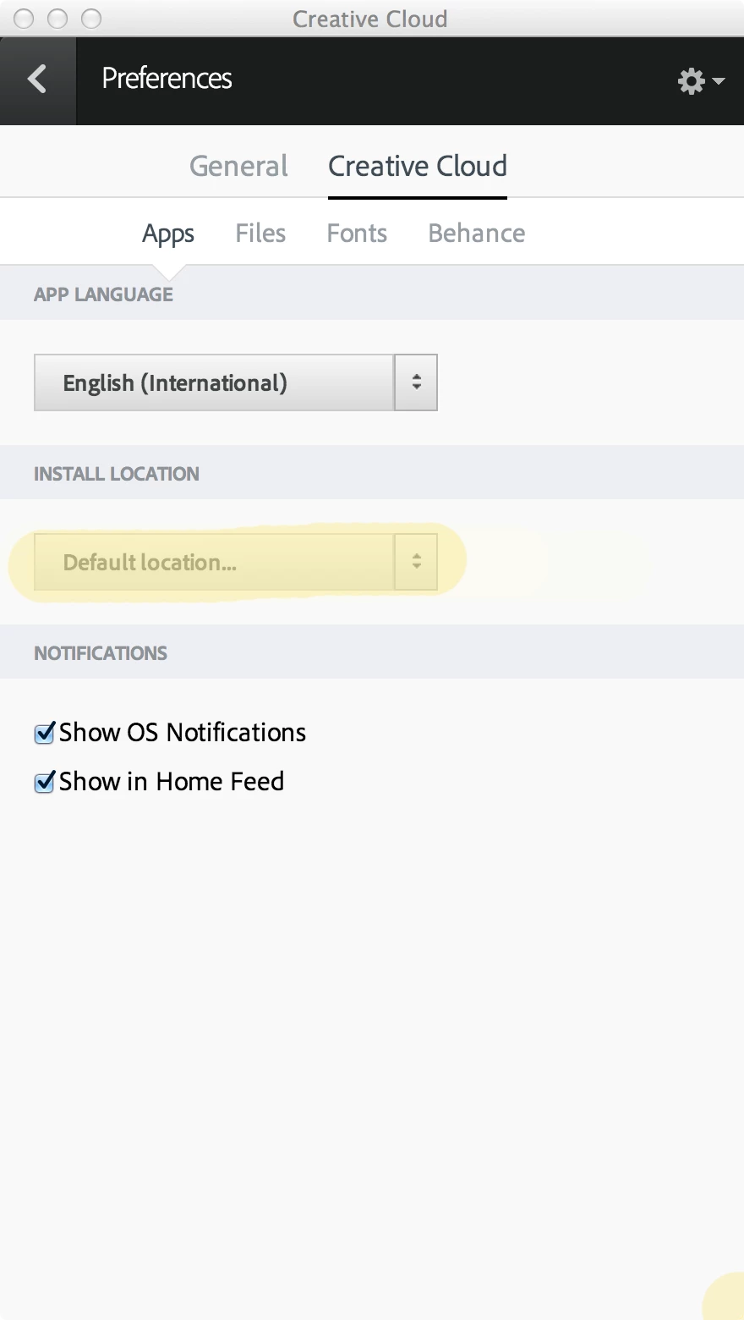
Task: Open the Fonts sub-tab
Action: tap(357, 234)
